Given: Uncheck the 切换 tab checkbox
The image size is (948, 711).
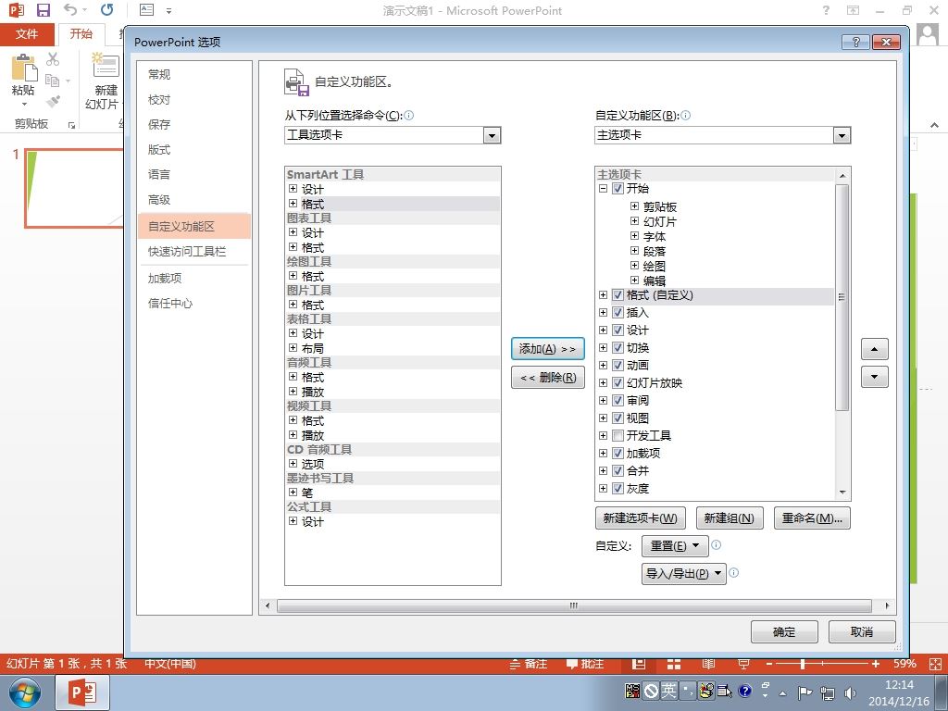Looking at the screenshot, I should 617,348.
